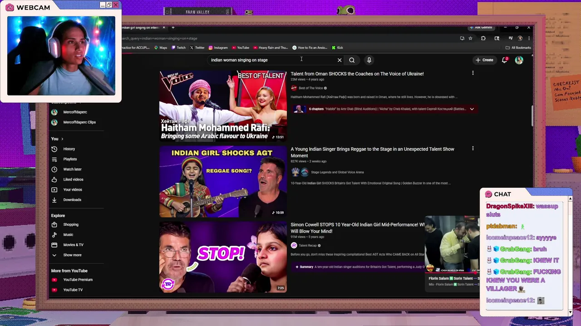The width and height of the screenshot is (581, 326).
Task: Play Simon Cowell STOP! thumbnail
Action: [x=223, y=257]
